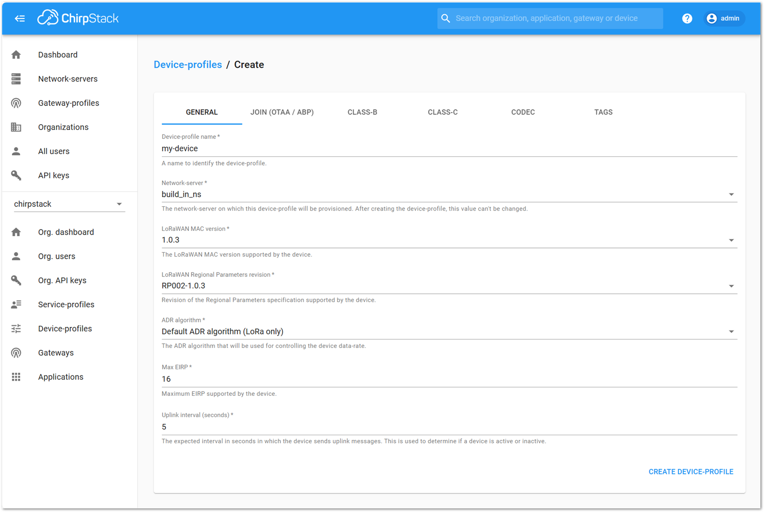Click the Organizations building icon
The height and width of the screenshot is (512, 764).
coord(16,127)
